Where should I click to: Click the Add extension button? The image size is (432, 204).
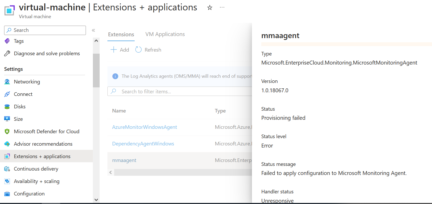[x=120, y=50]
